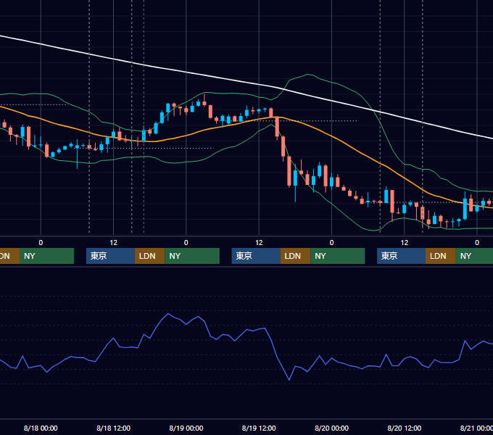The width and height of the screenshot is (493, 435).
Task: Click the NY session block following 8/20 LDN
Action: click(474, 256)
